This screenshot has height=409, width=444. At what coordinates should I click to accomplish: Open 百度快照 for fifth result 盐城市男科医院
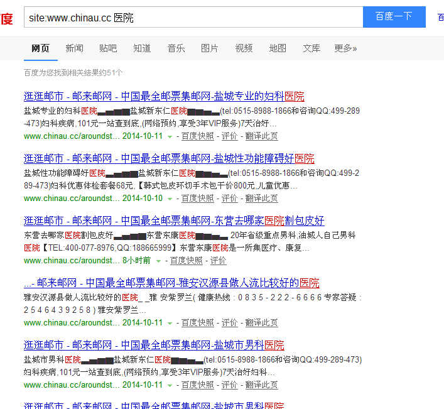[x=198, y=385]
